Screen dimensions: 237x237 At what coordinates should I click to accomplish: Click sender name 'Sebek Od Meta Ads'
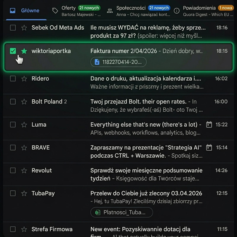coord(58,28)
